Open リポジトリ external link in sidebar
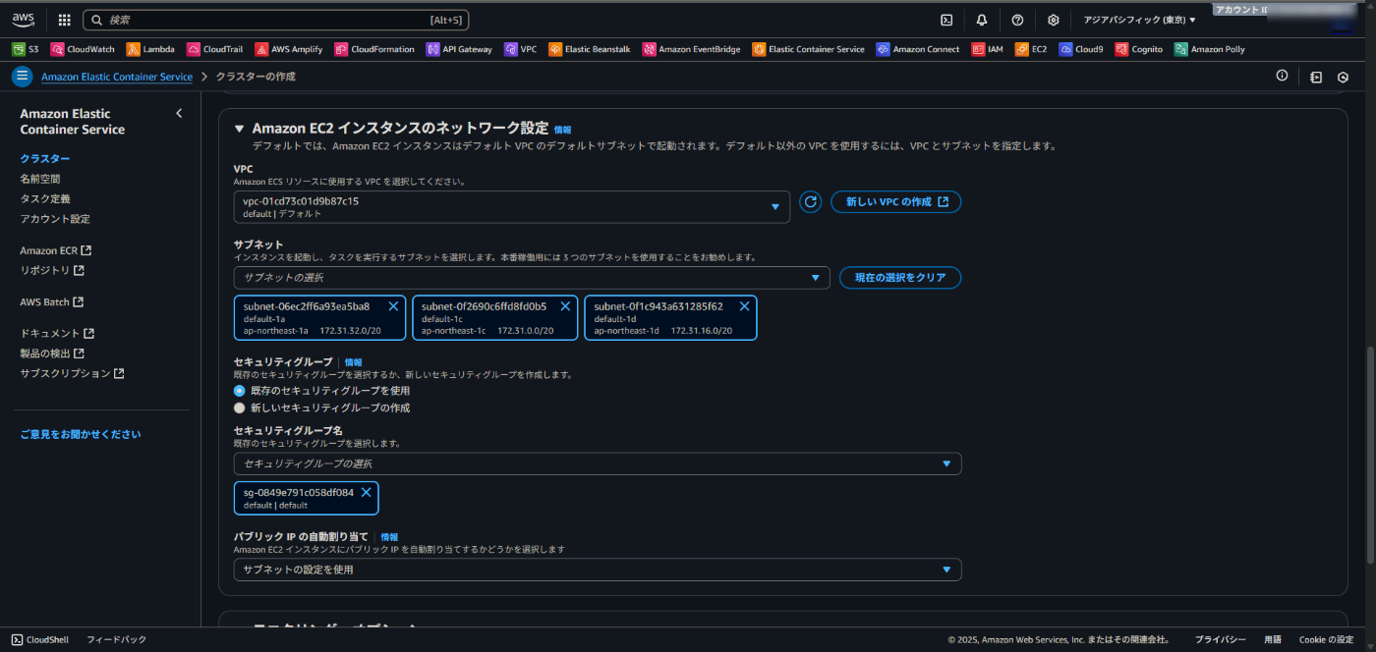This screenshot has width=1376, height=652. click(52, 270)
